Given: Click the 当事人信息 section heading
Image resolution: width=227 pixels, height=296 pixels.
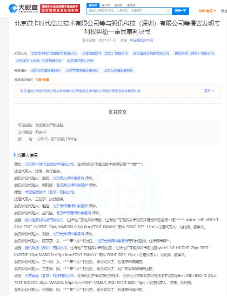Looking at the screenshot, I should click(x=27, y=155).
